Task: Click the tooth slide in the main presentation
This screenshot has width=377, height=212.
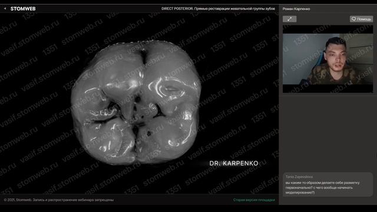Action: point(139,104)
